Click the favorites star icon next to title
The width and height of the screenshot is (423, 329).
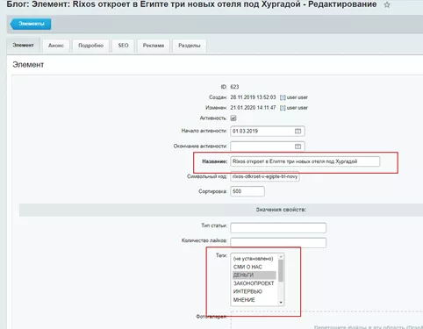click(x=387, y=4)
